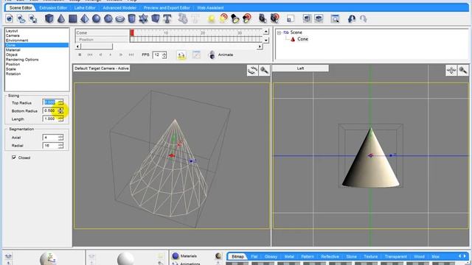Image resolution: width=472 pixels, height=265 pixels.
Task: Select Environment in the properties list
Action: tap(37, 40)
